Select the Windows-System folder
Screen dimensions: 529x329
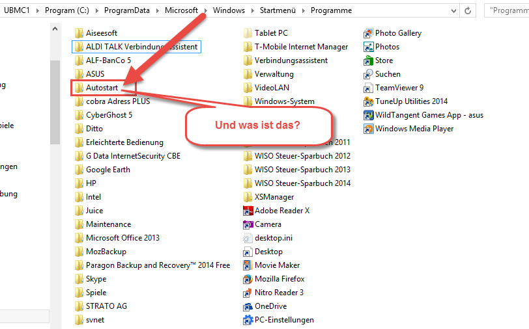(x=279, y=101)
